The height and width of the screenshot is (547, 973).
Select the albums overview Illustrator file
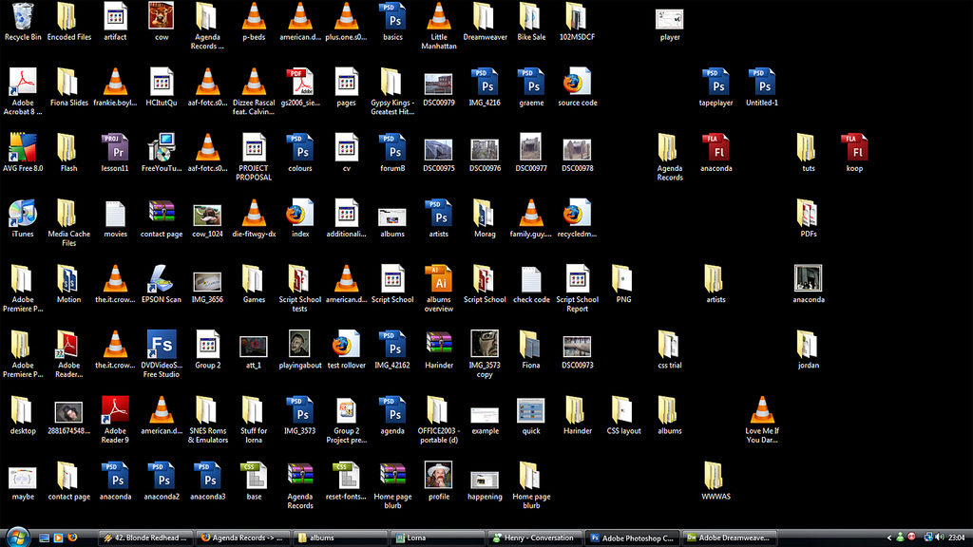point(439,279)
